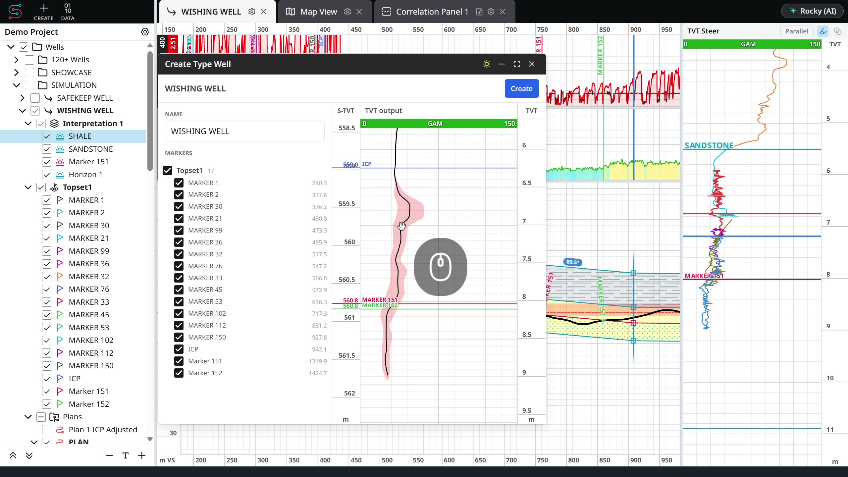Click TVT Steer link overlay icon

[838, 31]
